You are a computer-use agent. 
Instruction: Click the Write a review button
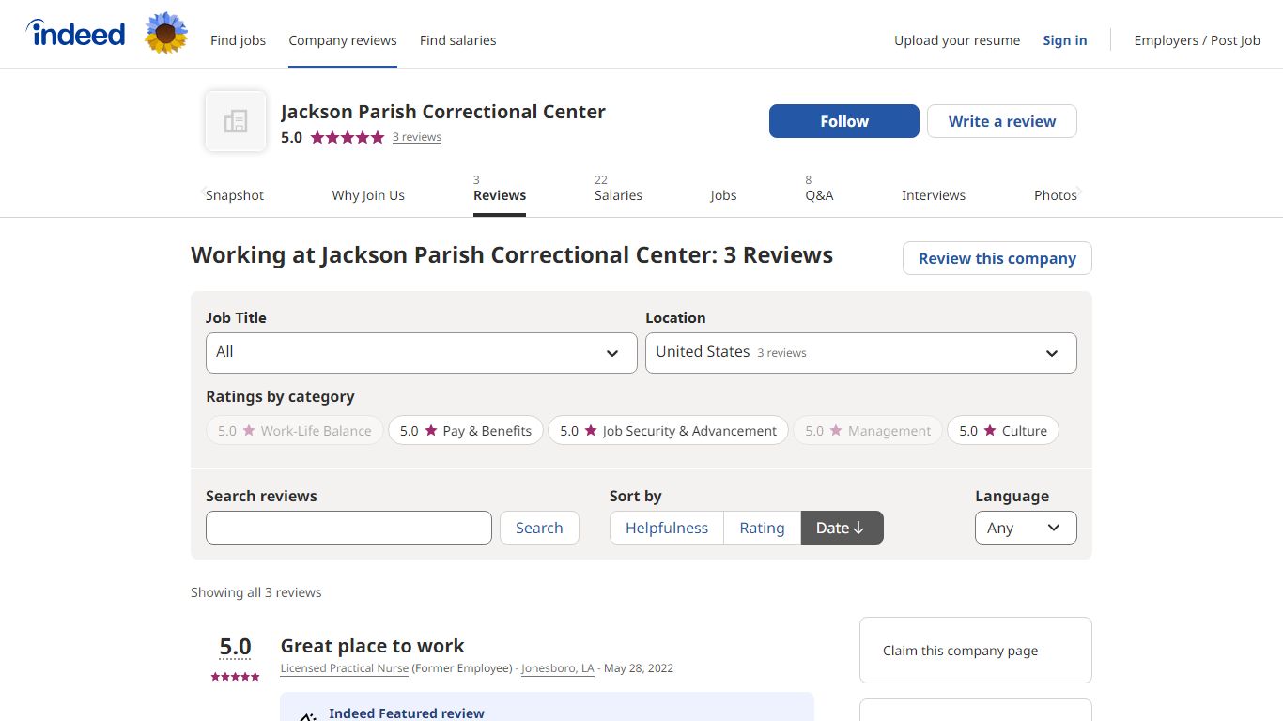coord(1002,121)
